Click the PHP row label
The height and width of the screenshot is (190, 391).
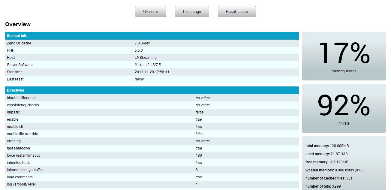point(11,50)
